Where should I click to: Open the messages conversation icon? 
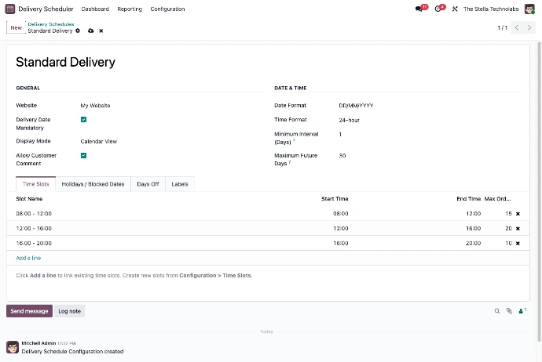[x=419, y=9]
